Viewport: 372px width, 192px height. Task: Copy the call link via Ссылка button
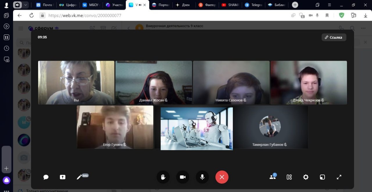click(334, 37)
